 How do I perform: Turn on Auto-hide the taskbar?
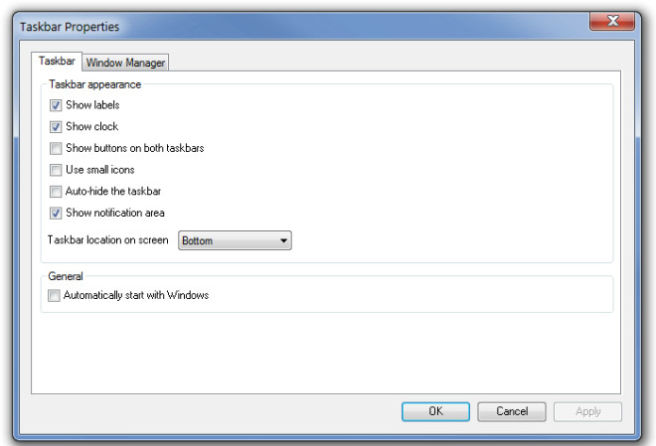point(56,192)
